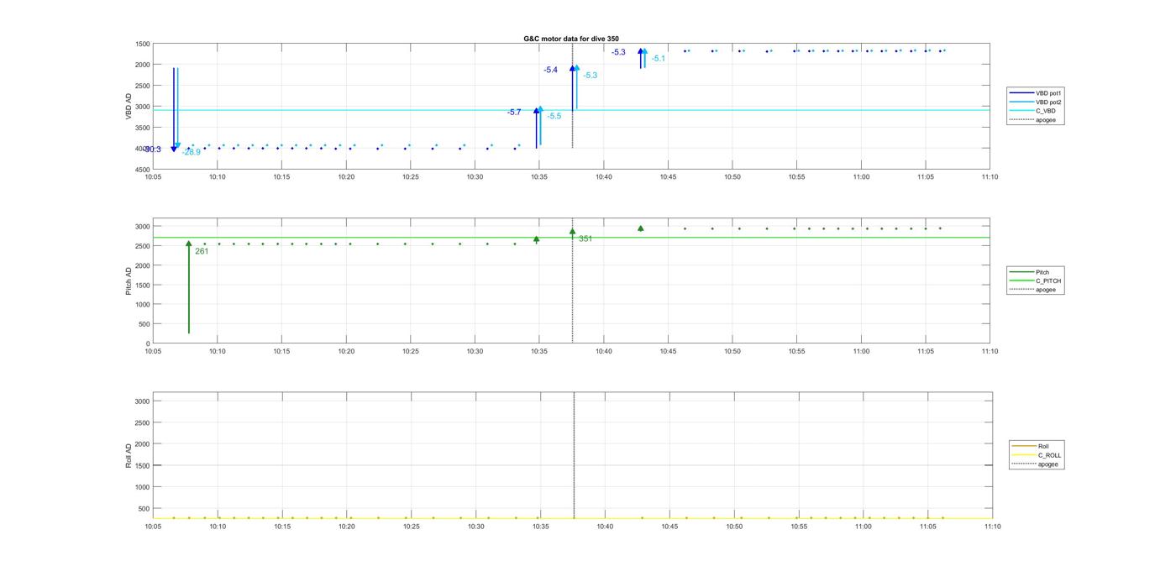Screen dimensions: 1176x582
Task: Click the cyan -5.5 annotation
Action: click(x=554, y=116)
